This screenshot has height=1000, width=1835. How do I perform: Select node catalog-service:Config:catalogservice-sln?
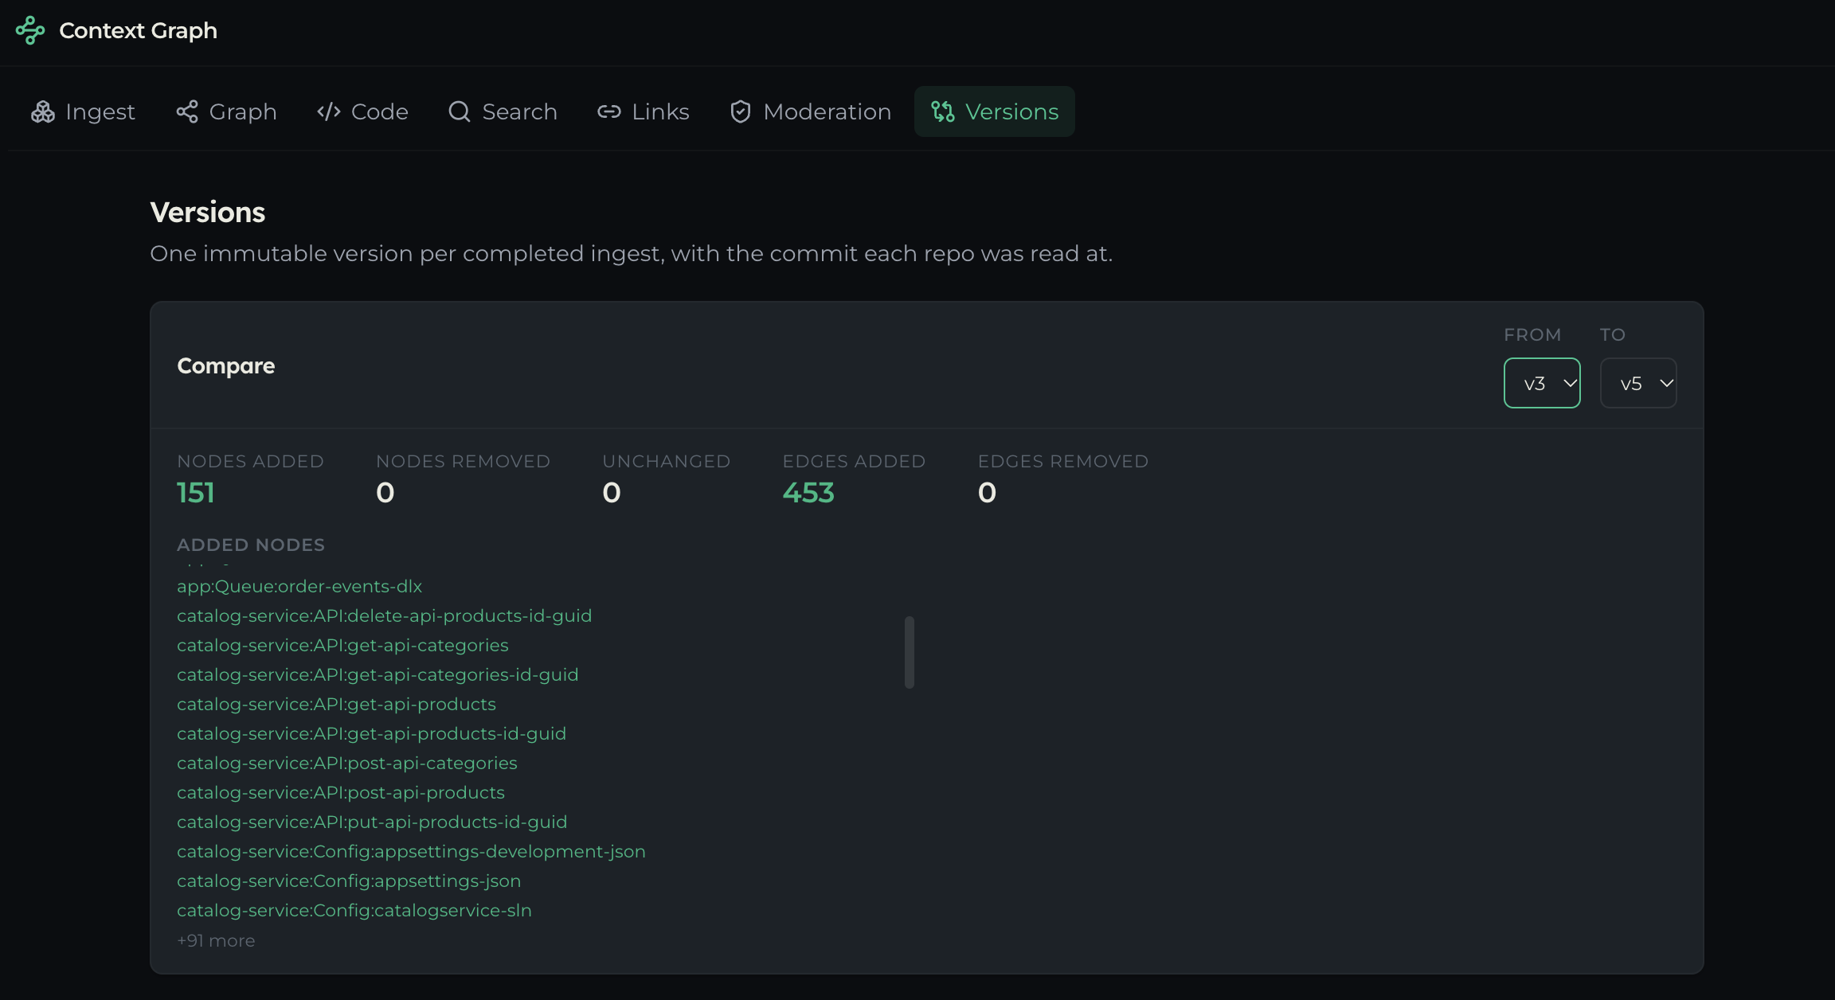(354, 910)
